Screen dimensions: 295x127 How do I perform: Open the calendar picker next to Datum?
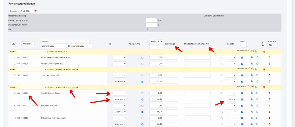click(x=35, y=11)
